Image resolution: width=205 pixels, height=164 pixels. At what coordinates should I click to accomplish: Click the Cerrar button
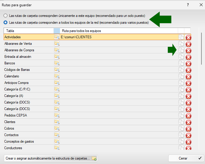tap(185, 158)
